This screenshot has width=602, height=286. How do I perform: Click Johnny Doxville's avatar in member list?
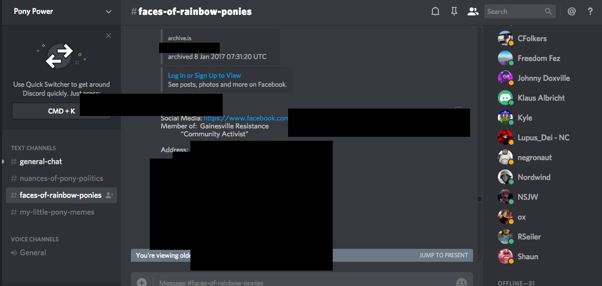pos(505,78)
